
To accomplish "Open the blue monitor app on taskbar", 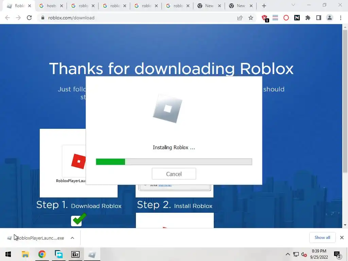I will point(58,254).
